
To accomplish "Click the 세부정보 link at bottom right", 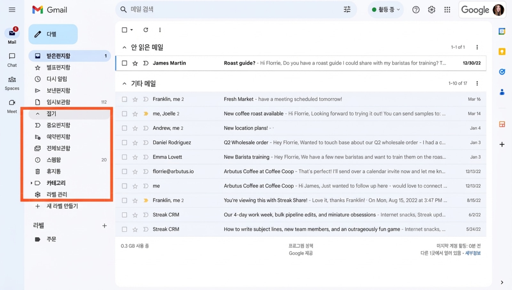I will click(473, 253).
